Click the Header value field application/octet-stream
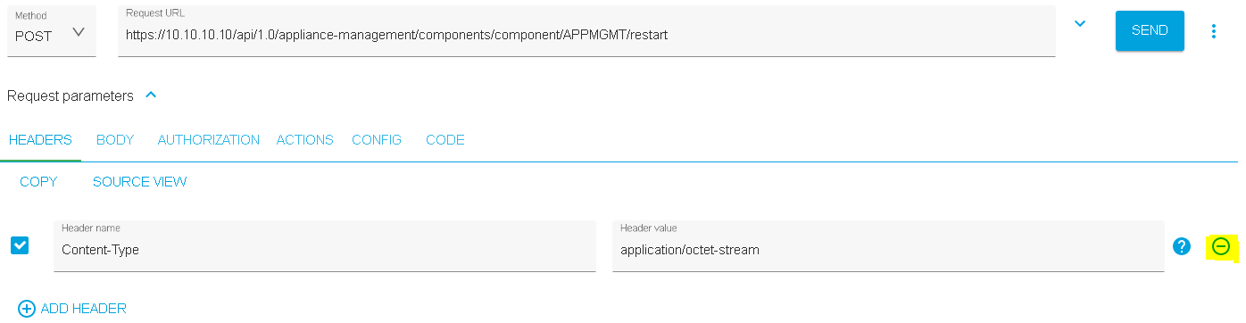 click(888, 245)
